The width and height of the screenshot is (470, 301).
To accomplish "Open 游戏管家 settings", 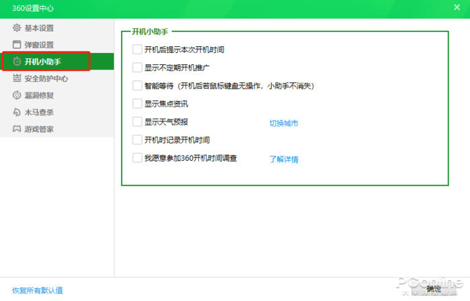I will [57, 129].
